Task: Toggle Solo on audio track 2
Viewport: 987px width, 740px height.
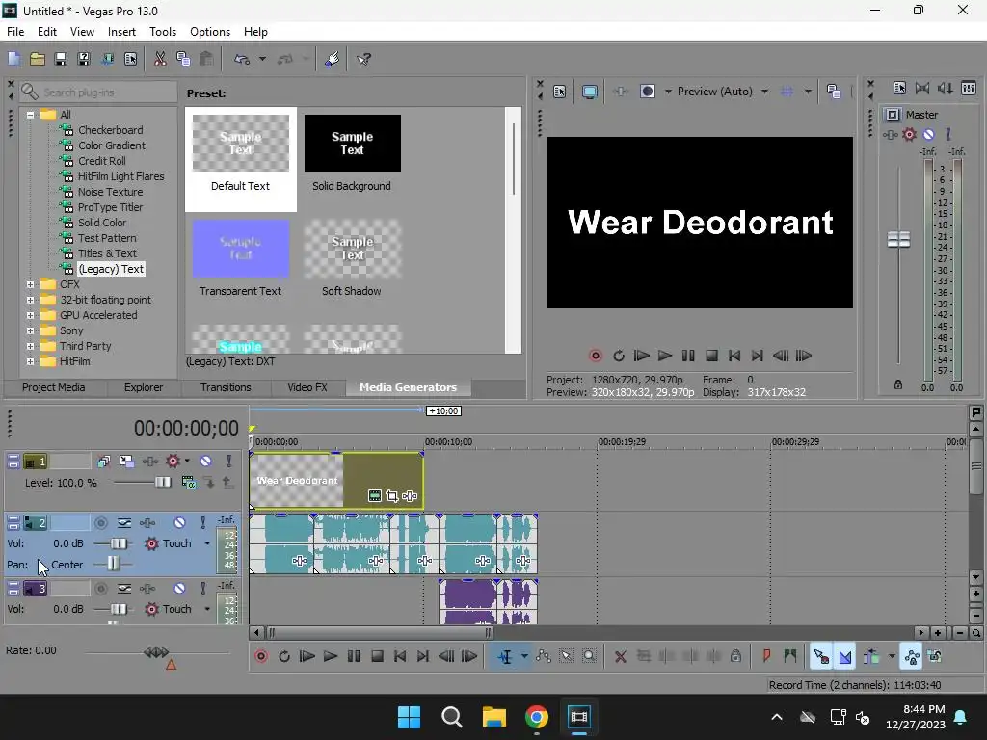Action: click(202, 522)
